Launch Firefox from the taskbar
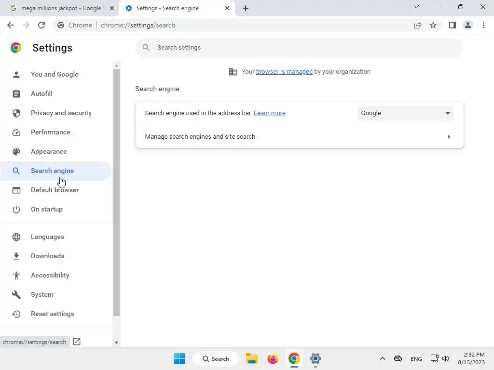This screenshot has width=494, height=370. tap(273, 358)
